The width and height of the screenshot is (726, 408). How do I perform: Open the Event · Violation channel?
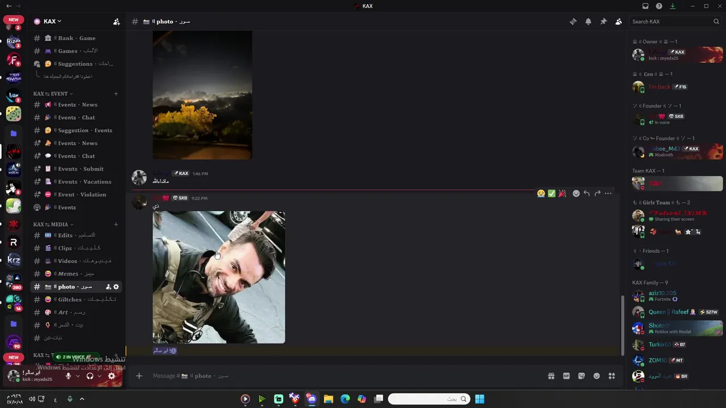click(x=76, y=194)
